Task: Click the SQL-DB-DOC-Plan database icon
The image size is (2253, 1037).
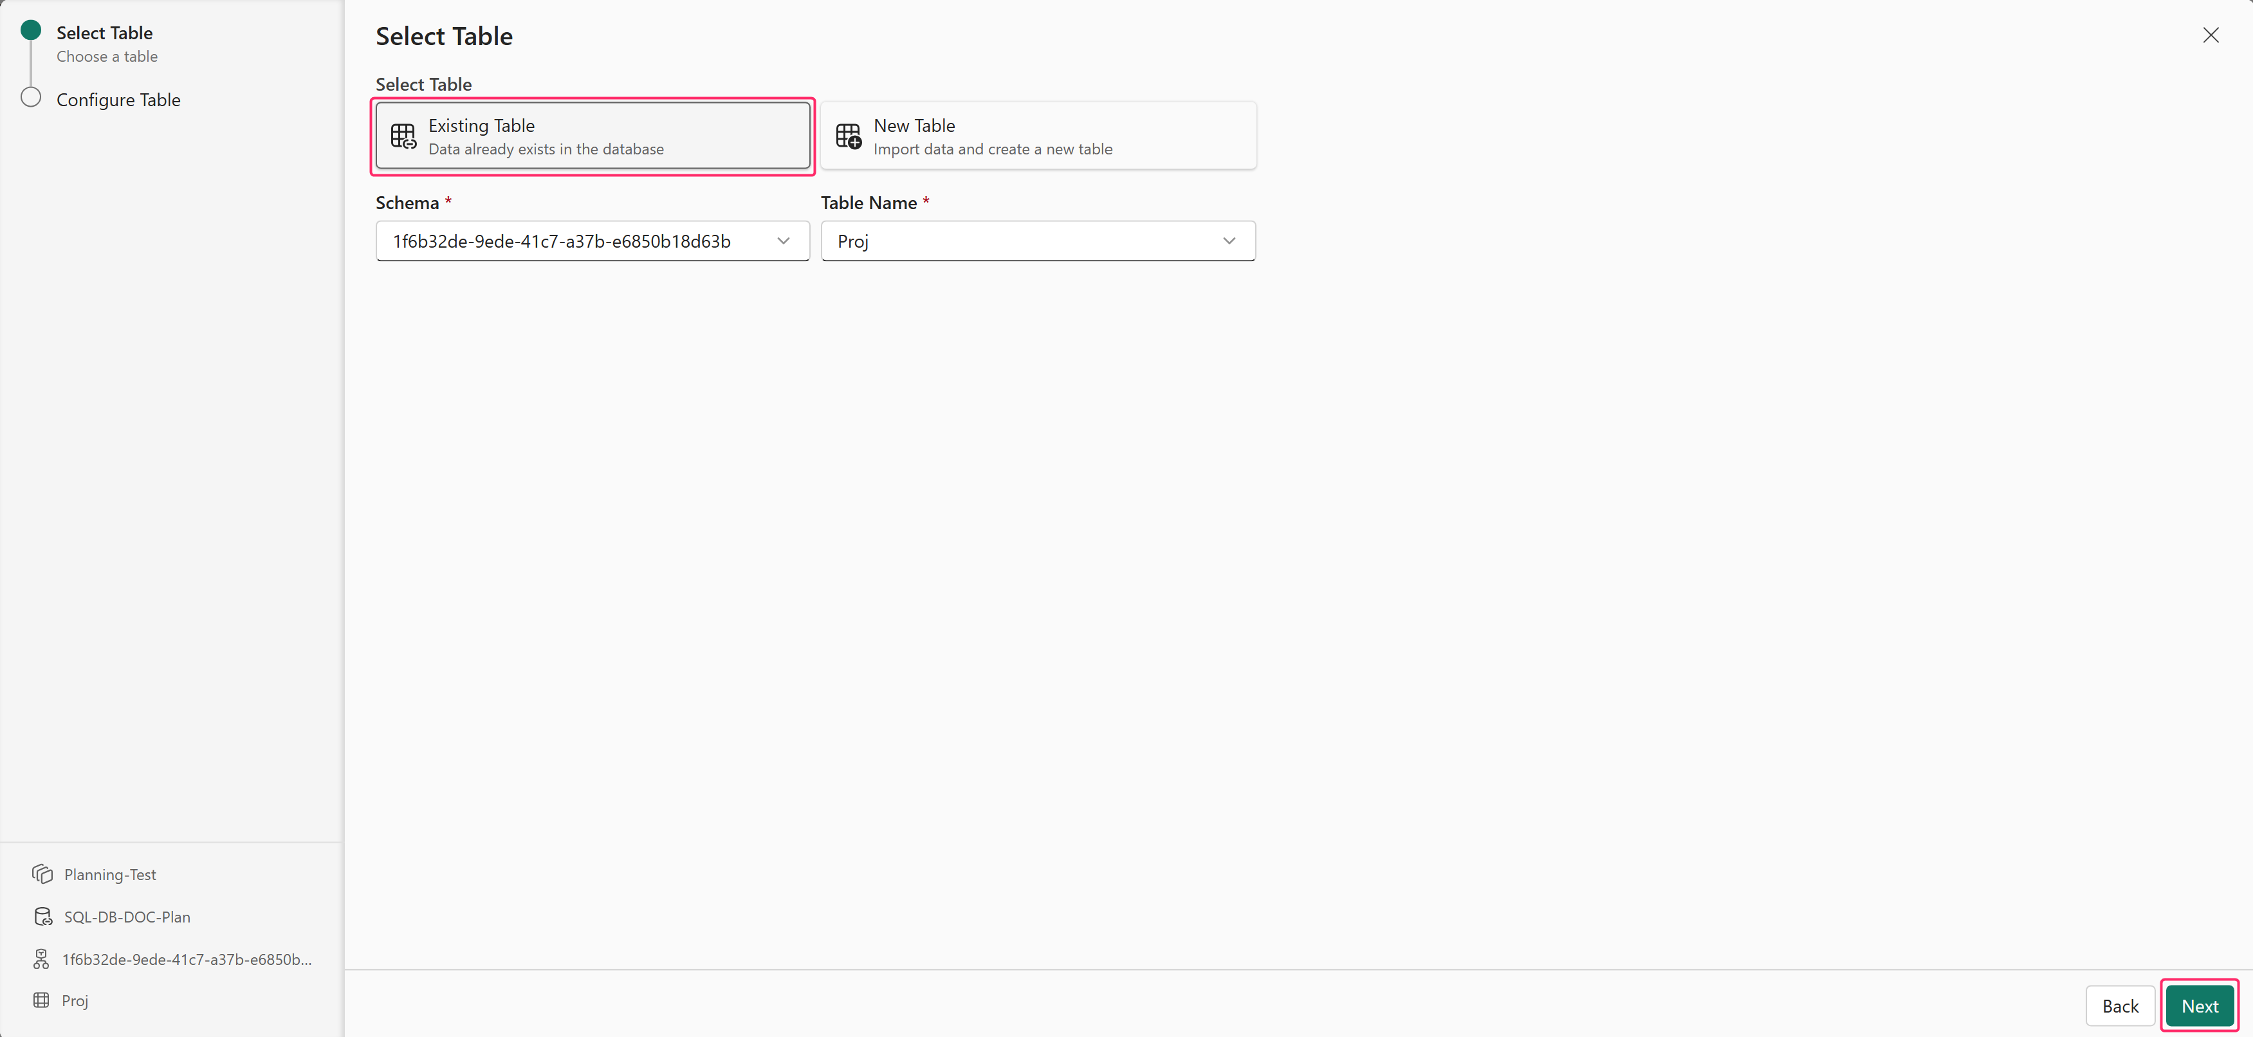Action: coord(42,916)
